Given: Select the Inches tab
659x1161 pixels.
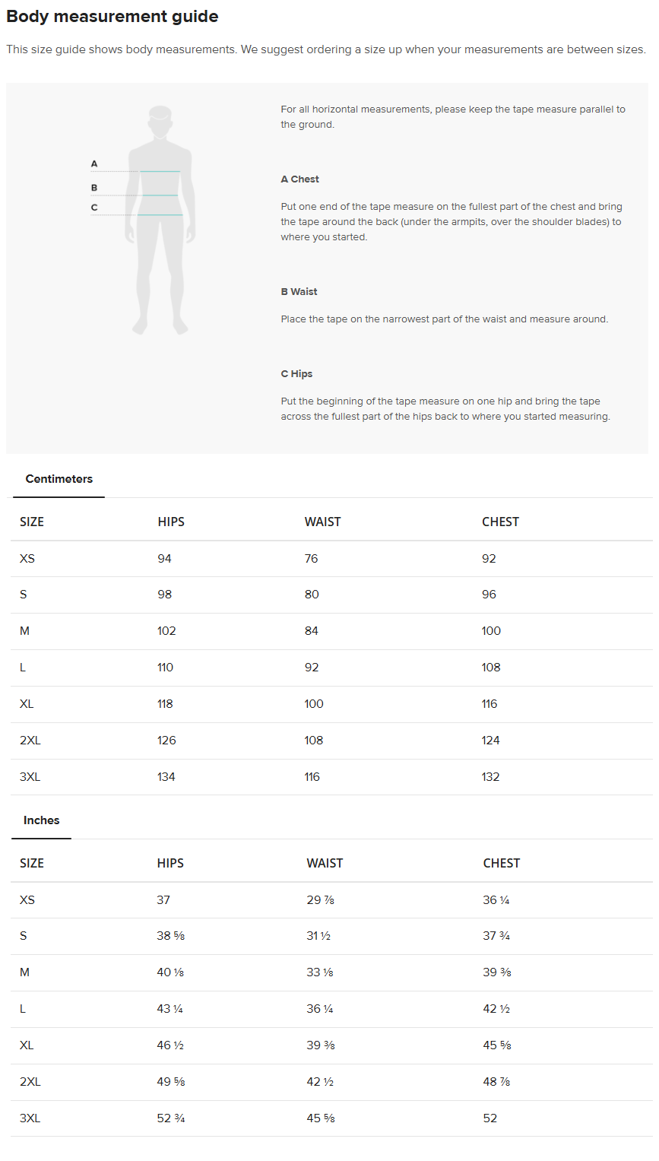Looking at the screenshot, I should coord(42,820).
